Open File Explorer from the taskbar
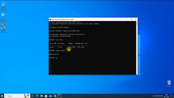The width and height of the screenshot is (174, 98). tap(42, 96)
